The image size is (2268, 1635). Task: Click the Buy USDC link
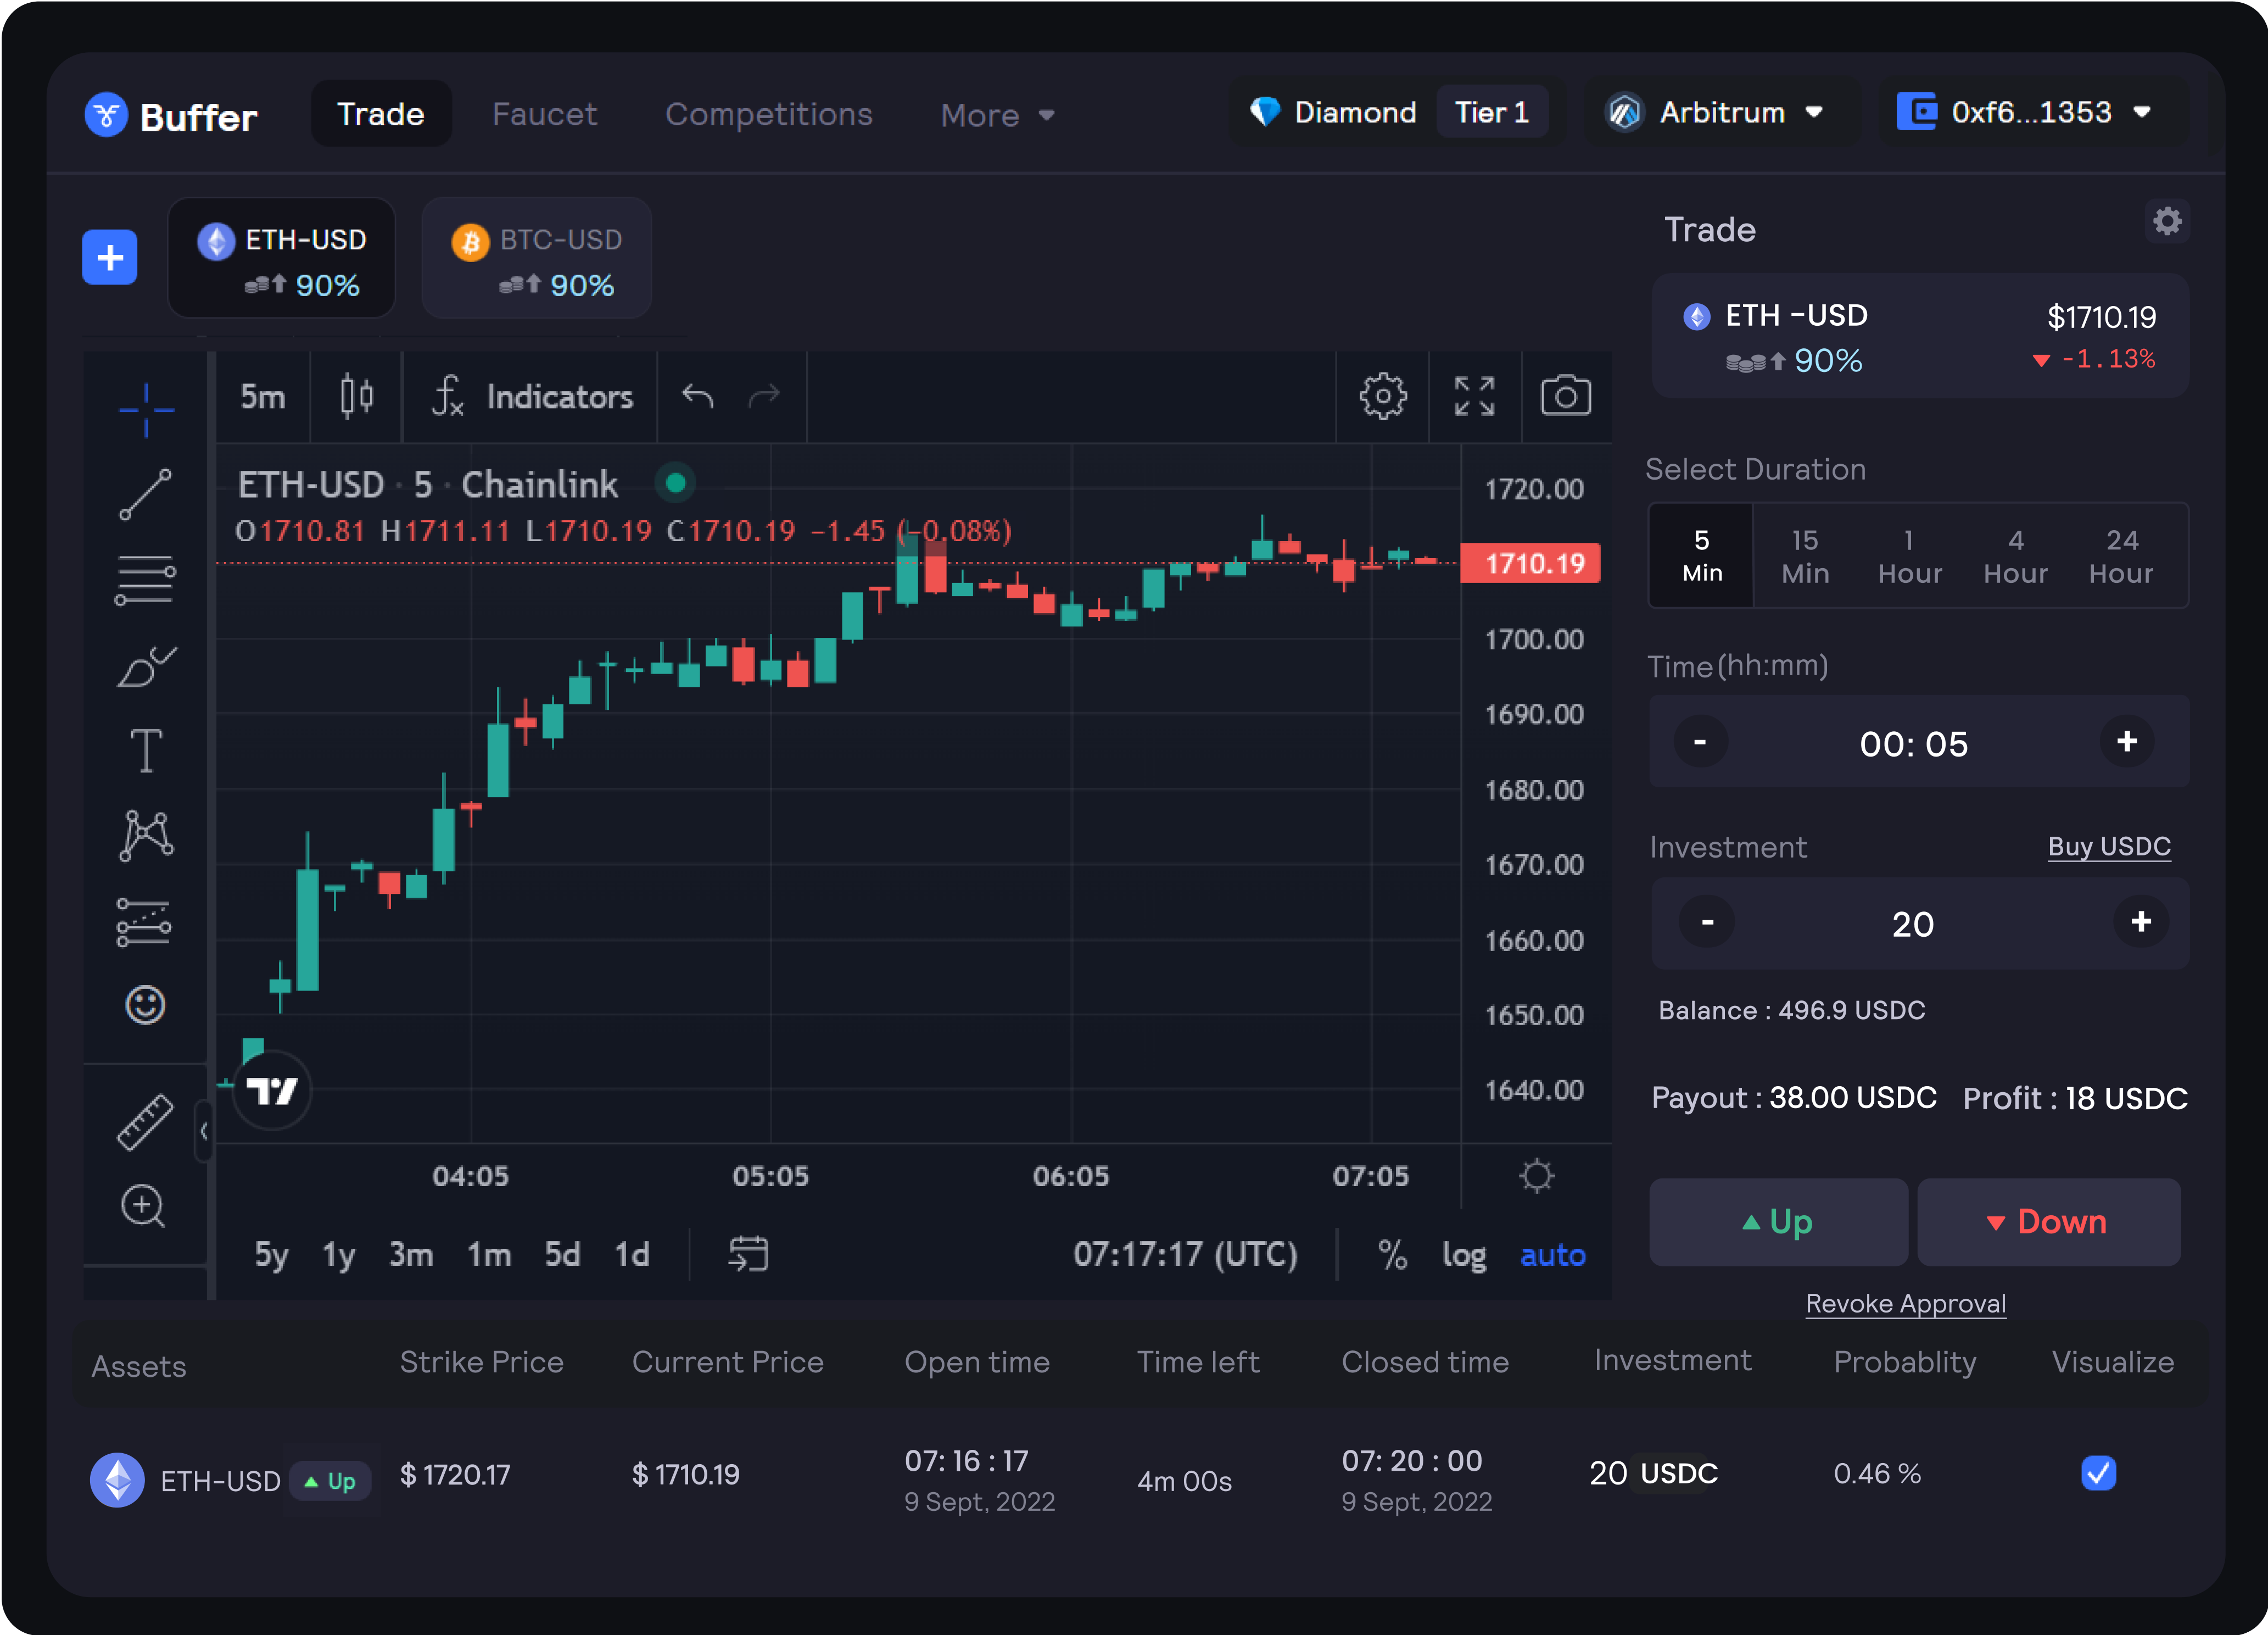(x=2110, y=847)
